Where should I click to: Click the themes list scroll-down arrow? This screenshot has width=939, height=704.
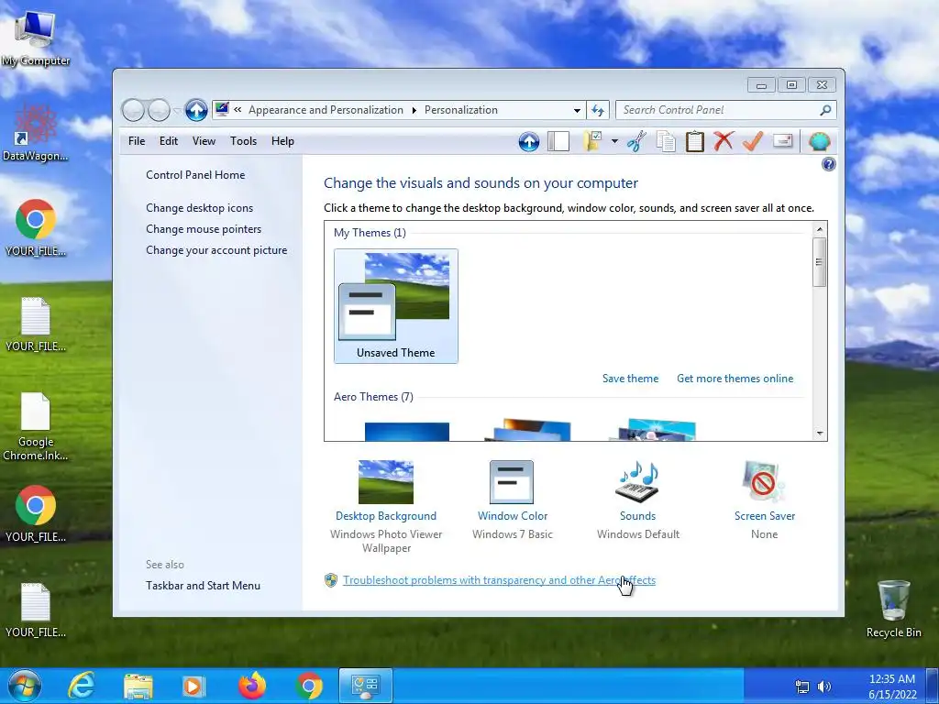tap(819, 434)
